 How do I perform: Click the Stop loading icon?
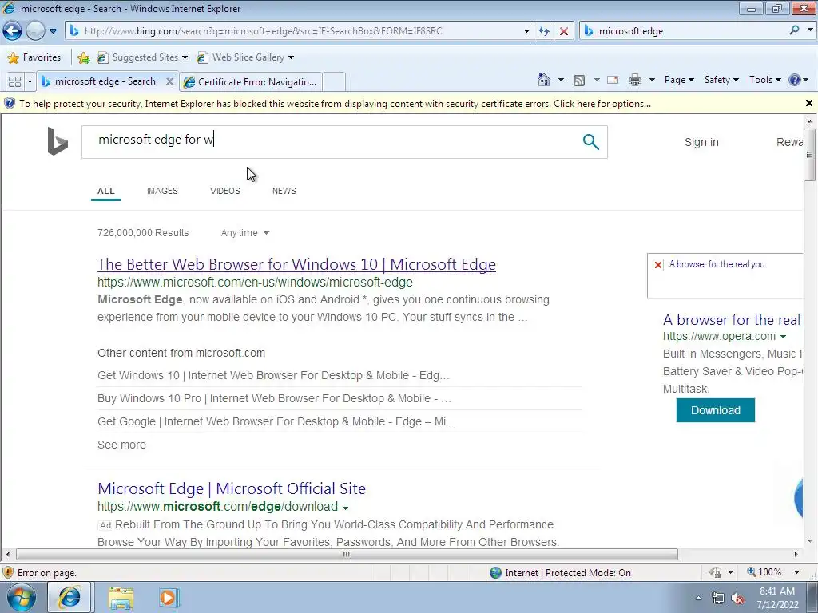coord(564,31)
